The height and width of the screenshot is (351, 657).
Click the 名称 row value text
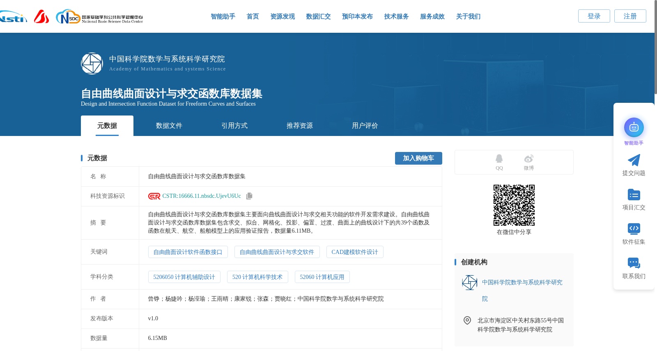click(197, 177)
